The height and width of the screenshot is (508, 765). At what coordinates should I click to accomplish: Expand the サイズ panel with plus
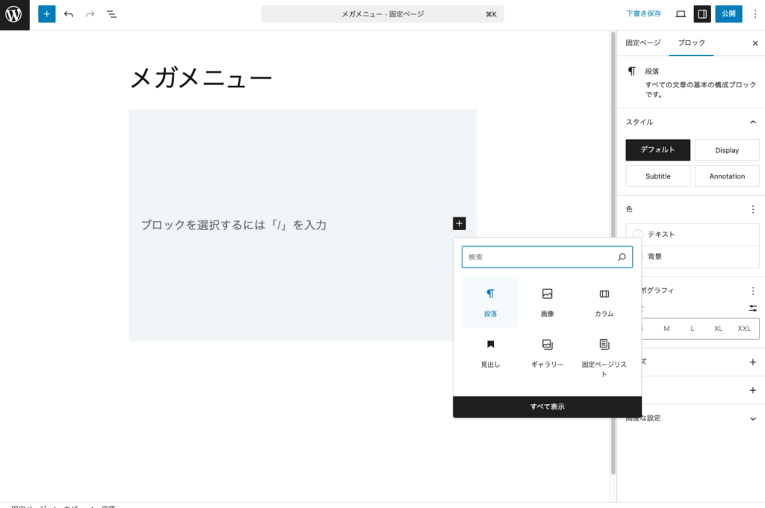click(754, 362)
